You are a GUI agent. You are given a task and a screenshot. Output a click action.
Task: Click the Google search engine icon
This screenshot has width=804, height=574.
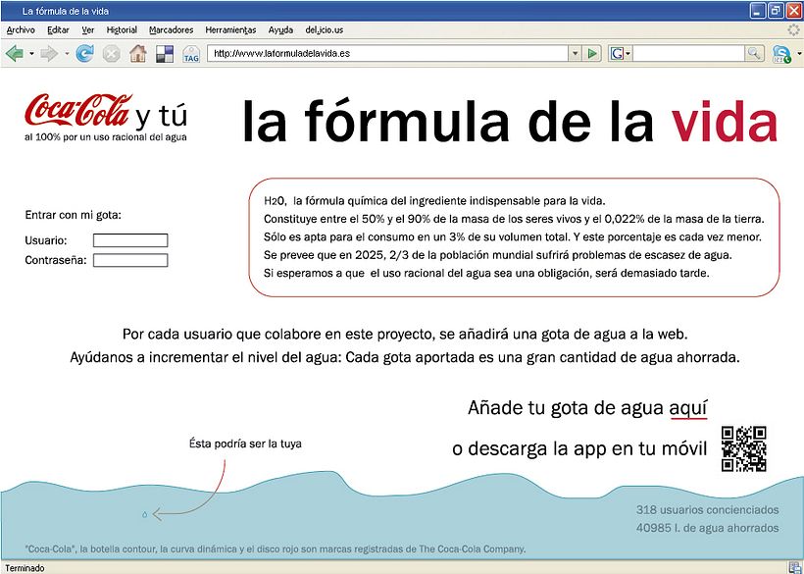[x=617, y=53]
